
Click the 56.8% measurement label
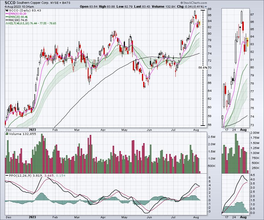pos(203,67)
